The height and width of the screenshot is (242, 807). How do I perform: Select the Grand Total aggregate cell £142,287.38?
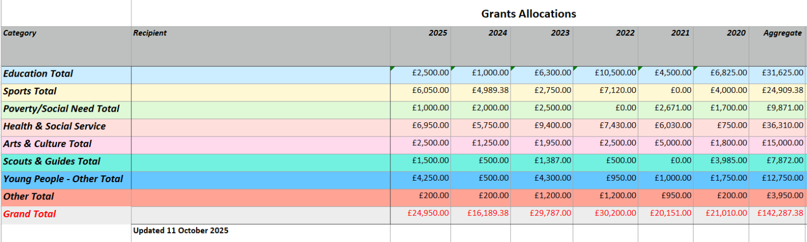coord(780,214)
